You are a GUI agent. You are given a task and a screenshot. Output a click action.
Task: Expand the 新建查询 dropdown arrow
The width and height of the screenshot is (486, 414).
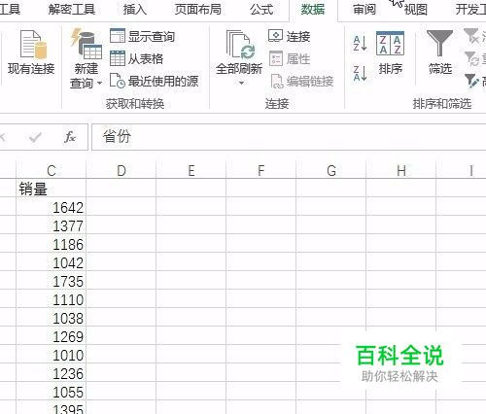coord(99,84)
